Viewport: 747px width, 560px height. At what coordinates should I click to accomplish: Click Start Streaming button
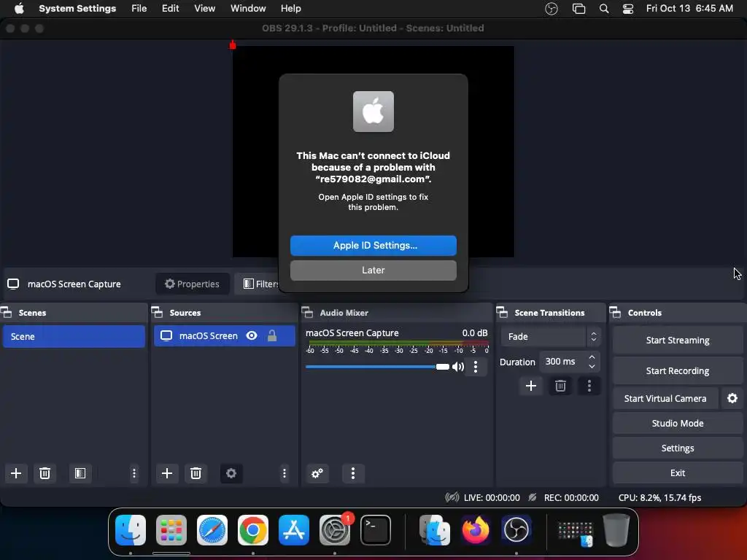pyautogui.click(x=678, y=340)
